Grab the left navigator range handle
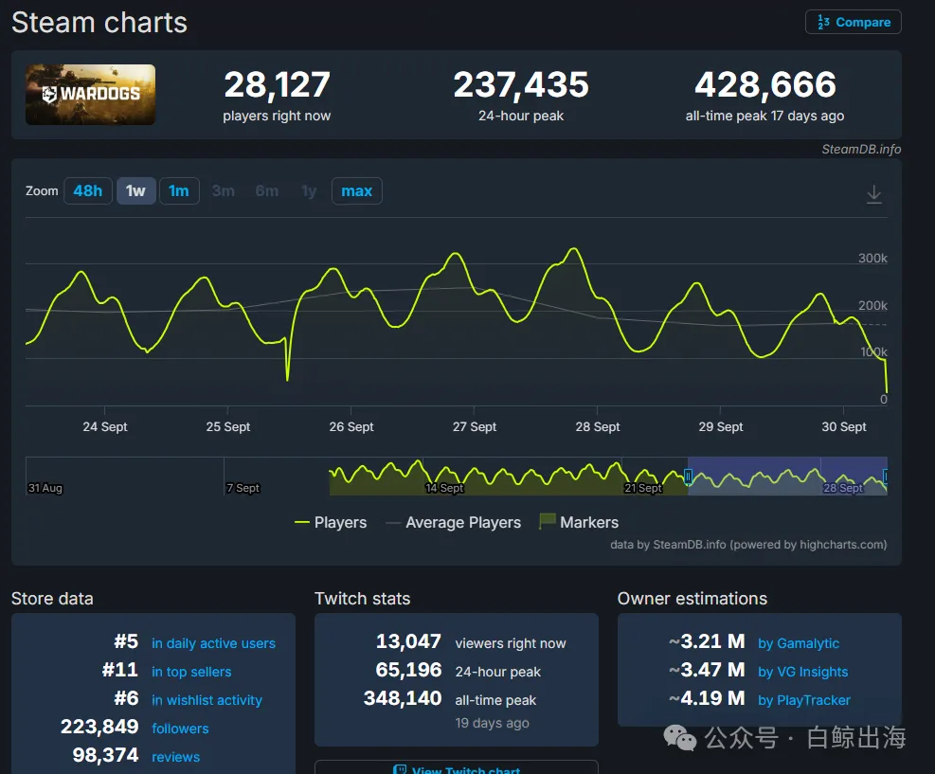Viewport: 935px width, 774px height. coord(688,476)
